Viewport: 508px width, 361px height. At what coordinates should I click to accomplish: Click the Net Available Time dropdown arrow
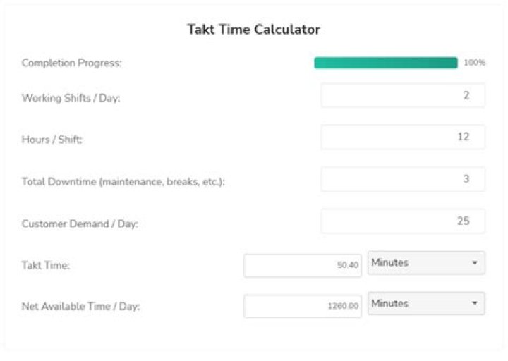tap(474, 304)
